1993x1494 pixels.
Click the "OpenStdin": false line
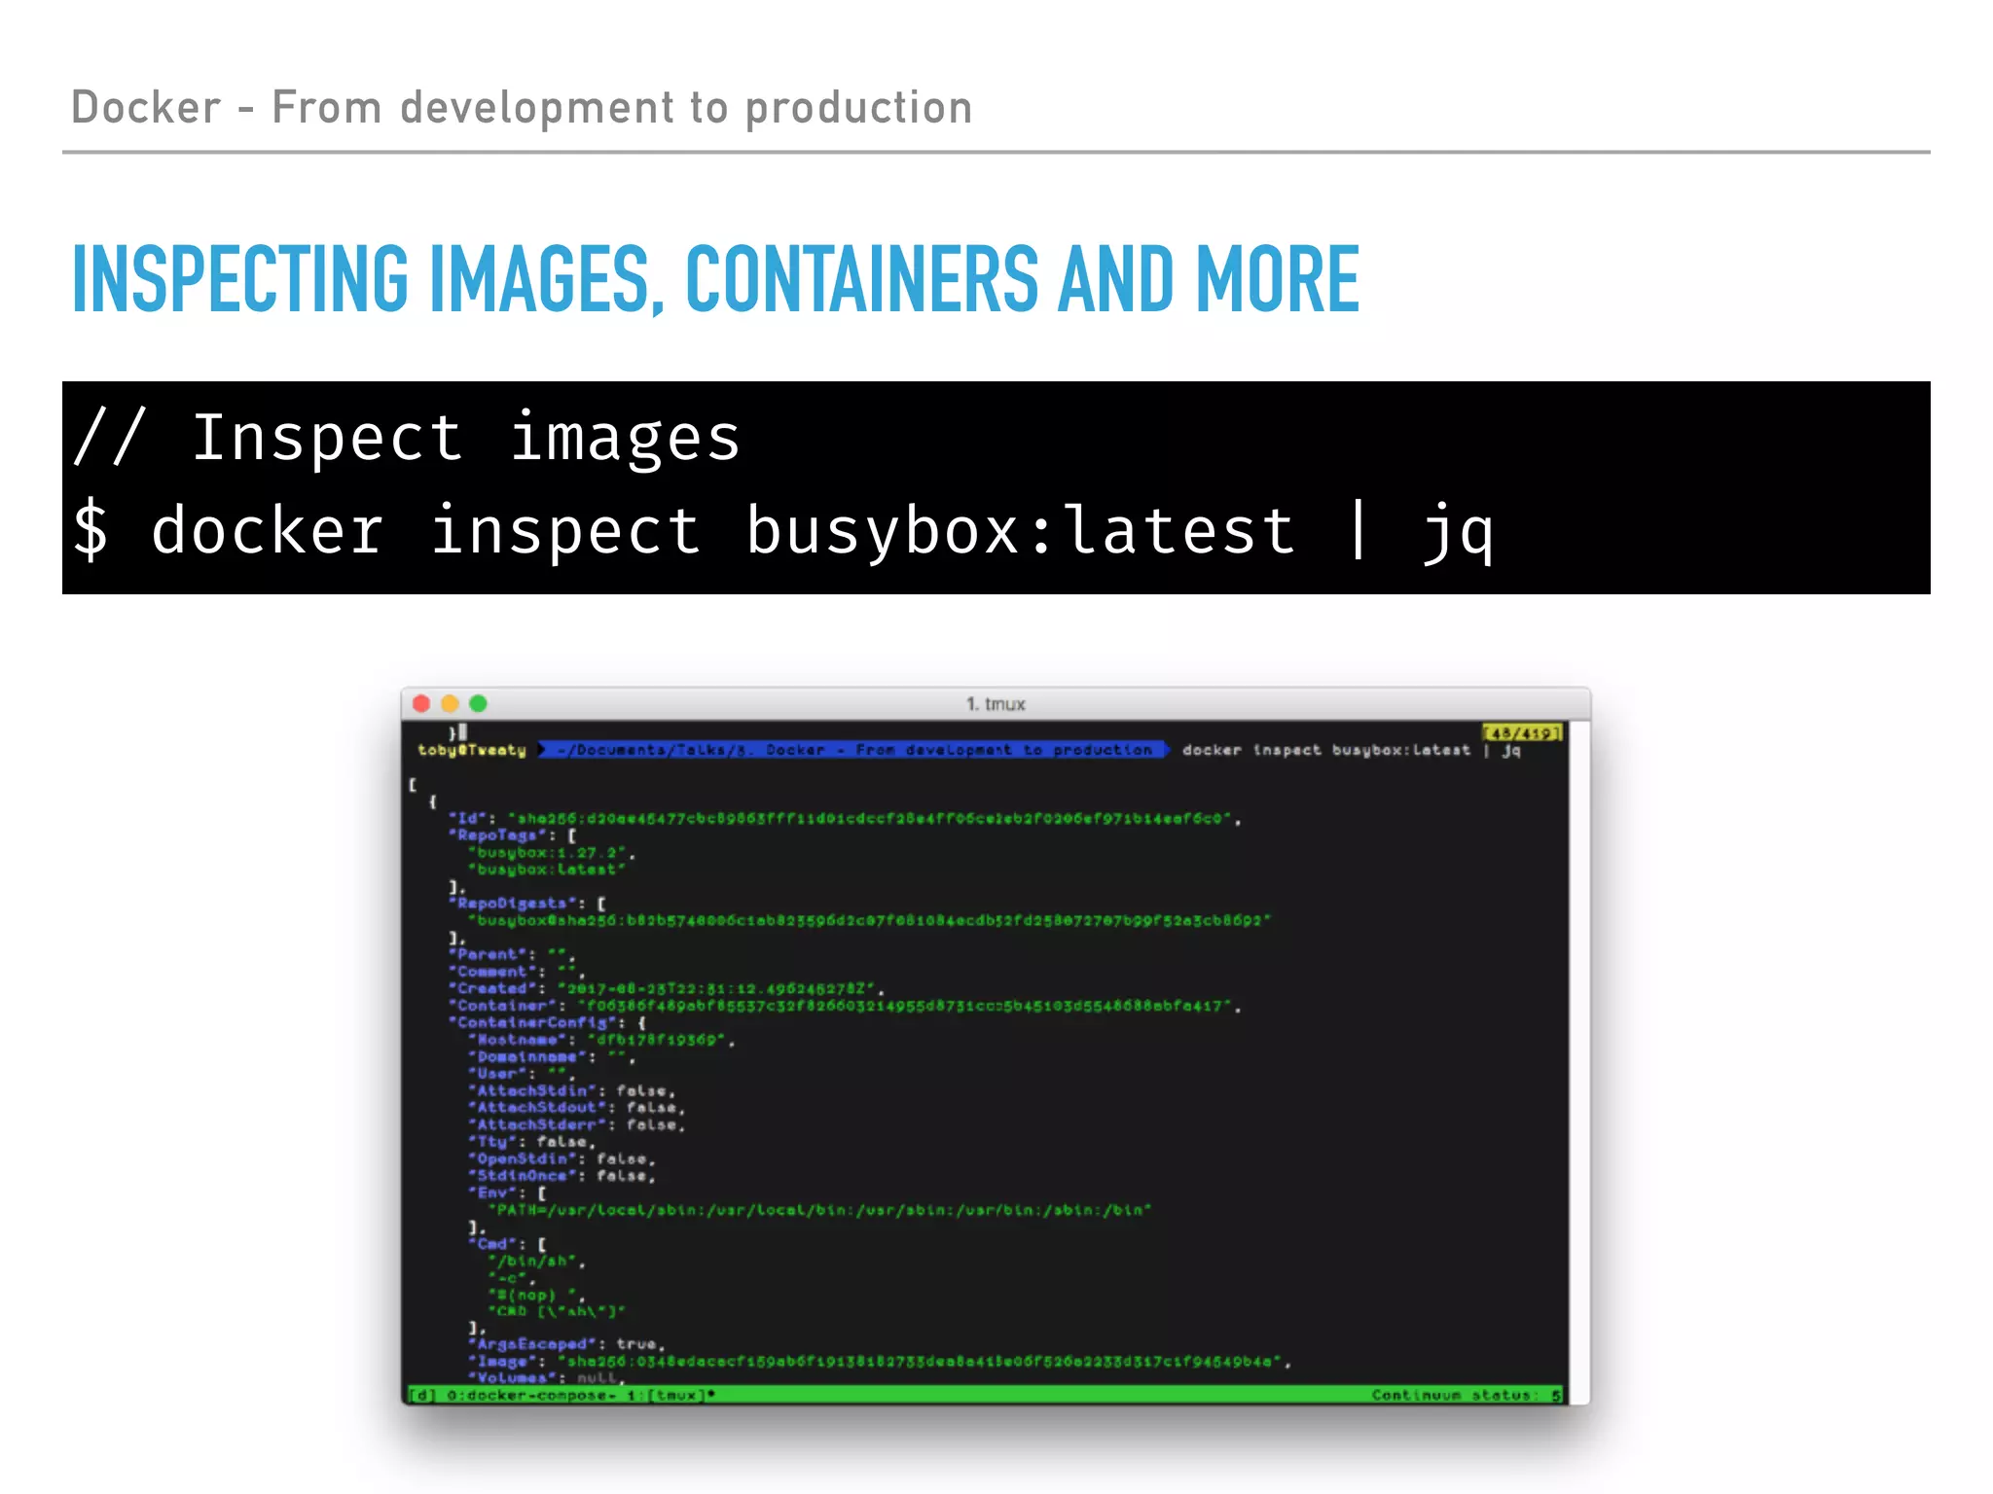pos(562,1158)
